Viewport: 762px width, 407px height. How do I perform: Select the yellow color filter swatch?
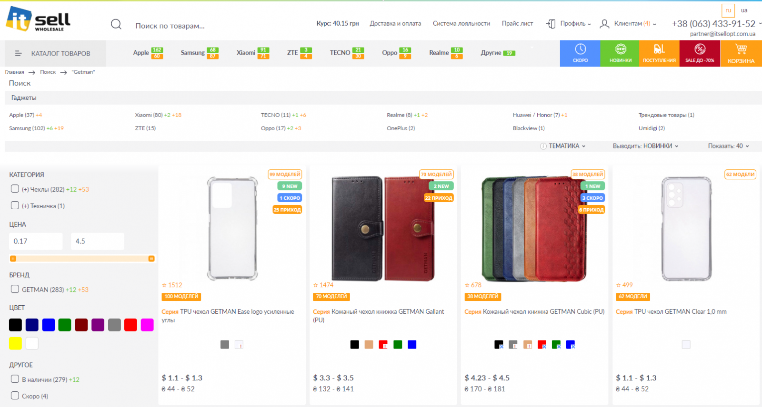point(16,343)
